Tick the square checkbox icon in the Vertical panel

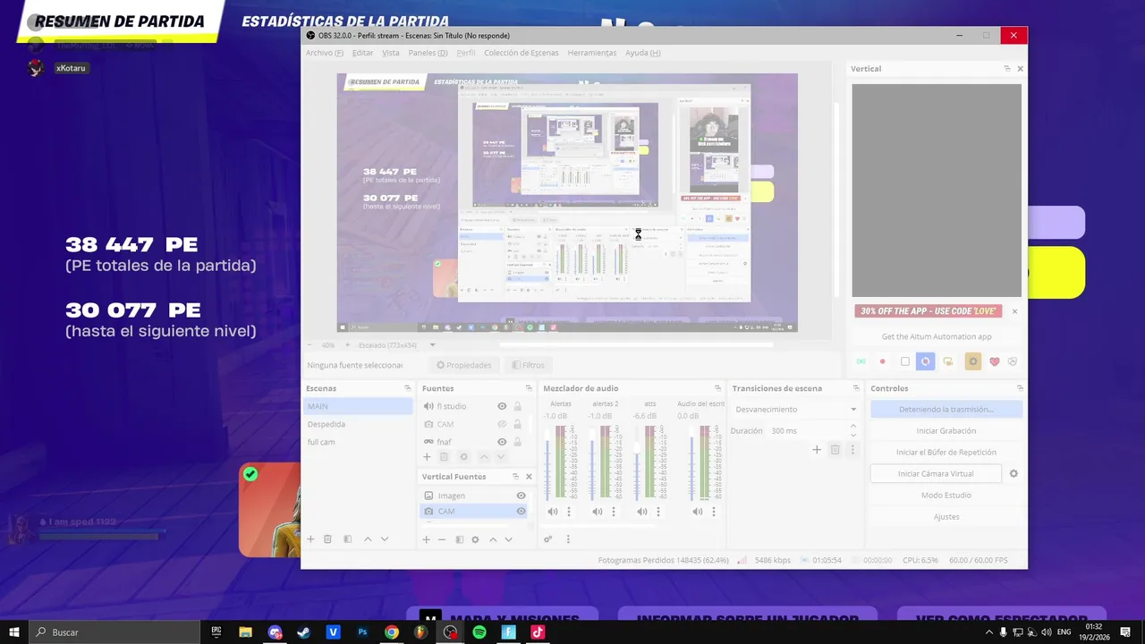[905, 361]
